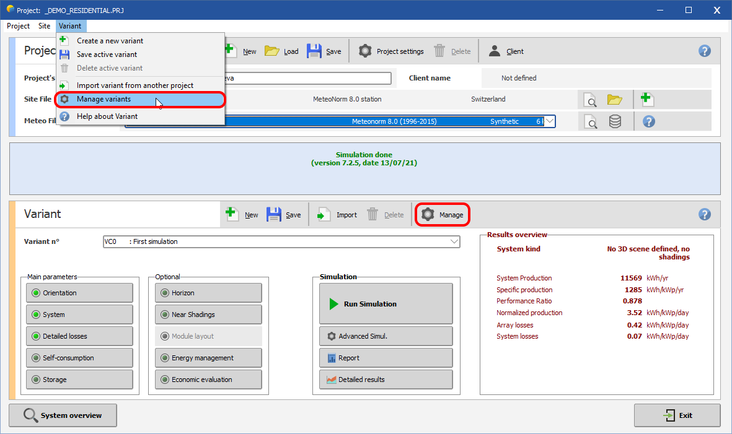Click the Variant Import icon

click(x=324, y=214)
